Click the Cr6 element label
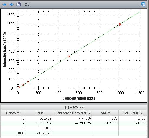This screenshot has height=138, width=149. click(x=27, y=4)
